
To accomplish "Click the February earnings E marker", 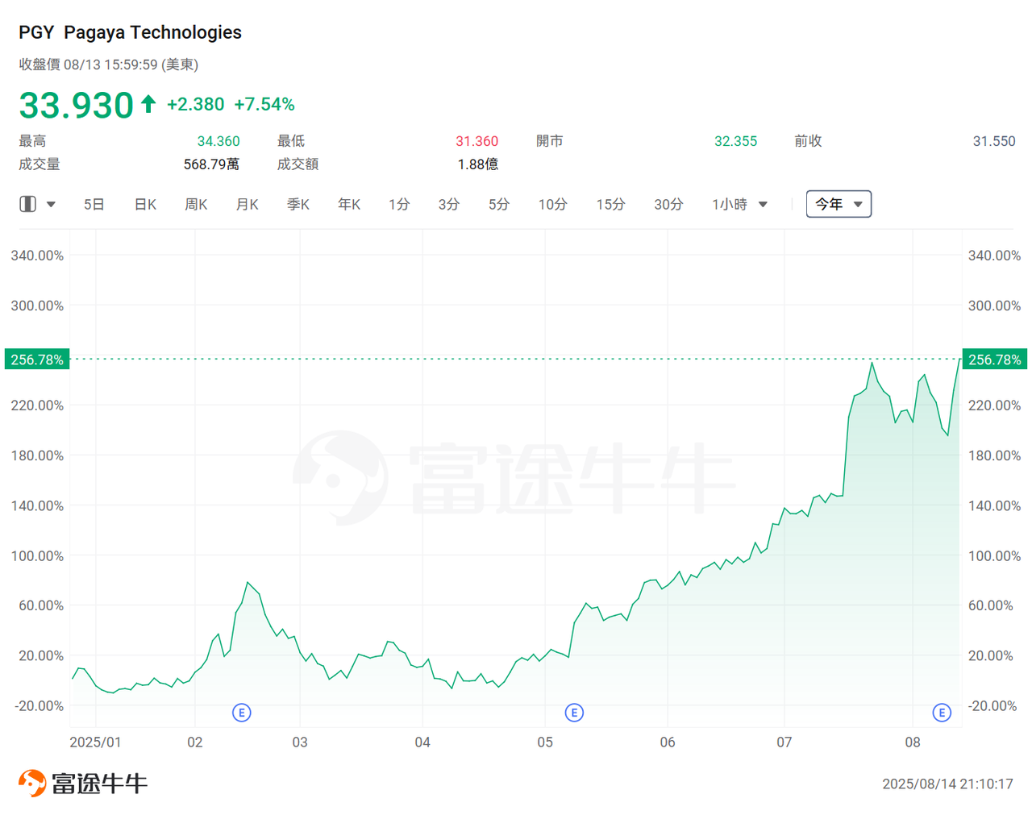I will pos(241,712).
